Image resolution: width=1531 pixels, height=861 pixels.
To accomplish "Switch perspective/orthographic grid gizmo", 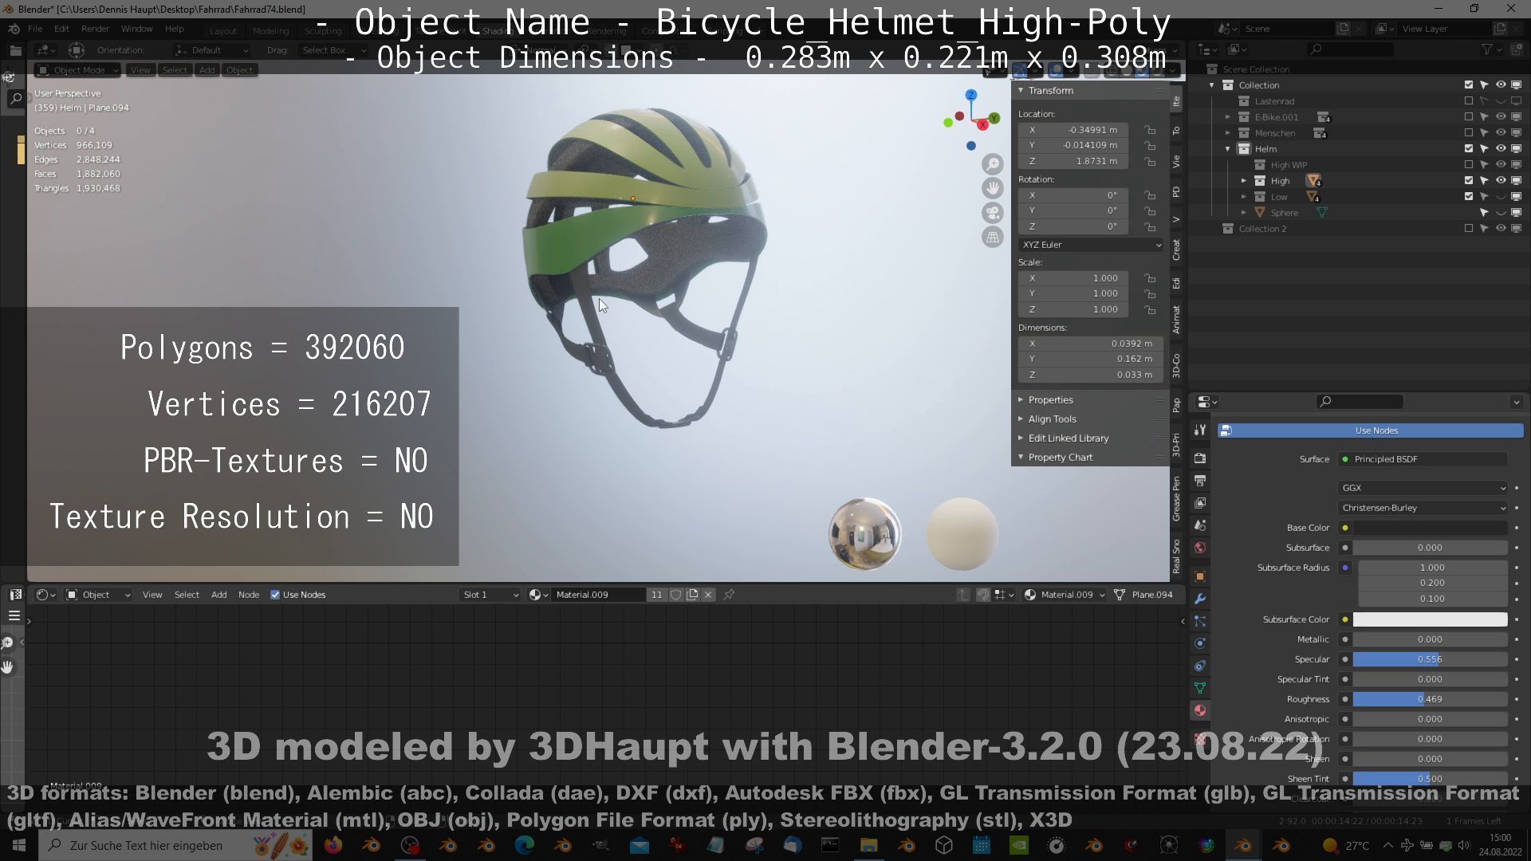I will coord(993,237).
